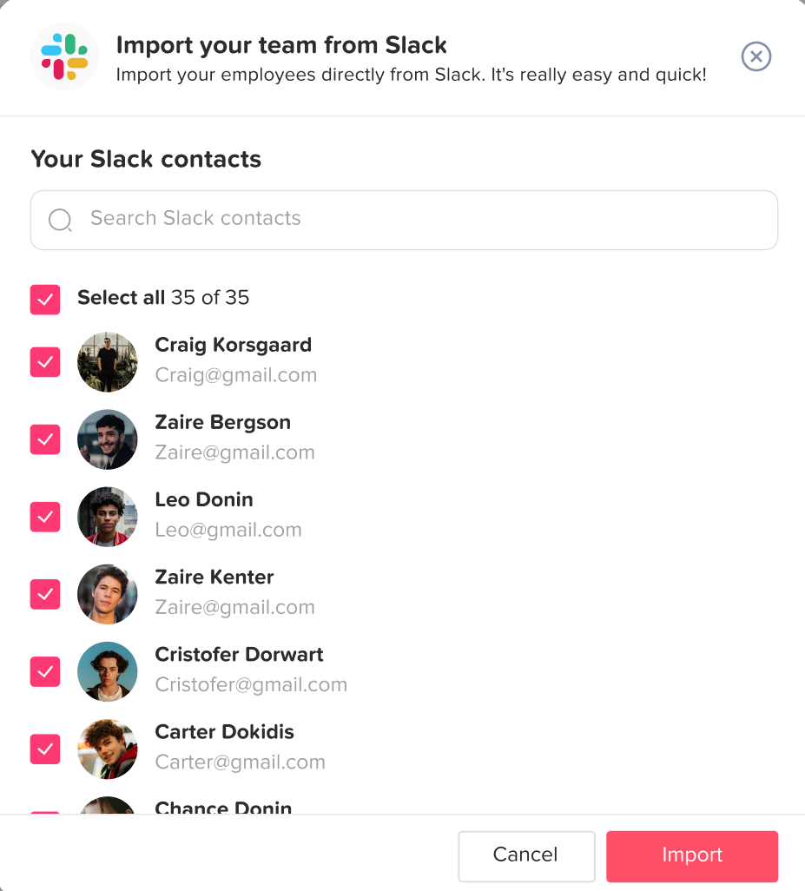Click Carter Dokidis's avatar
This screenshot has width=805, height=891.
(108, 749)
